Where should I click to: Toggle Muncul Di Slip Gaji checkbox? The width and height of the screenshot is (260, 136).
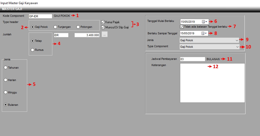coord(103,27)
